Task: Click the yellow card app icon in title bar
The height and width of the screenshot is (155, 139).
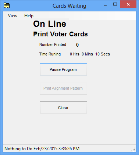Action: [7, 6]
